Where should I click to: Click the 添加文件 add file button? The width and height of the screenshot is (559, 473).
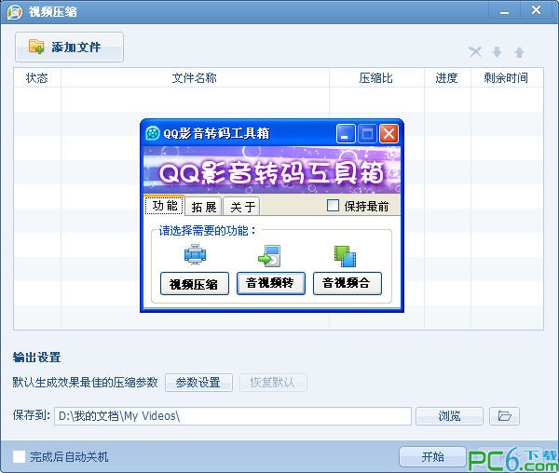[x=70, y=47]
